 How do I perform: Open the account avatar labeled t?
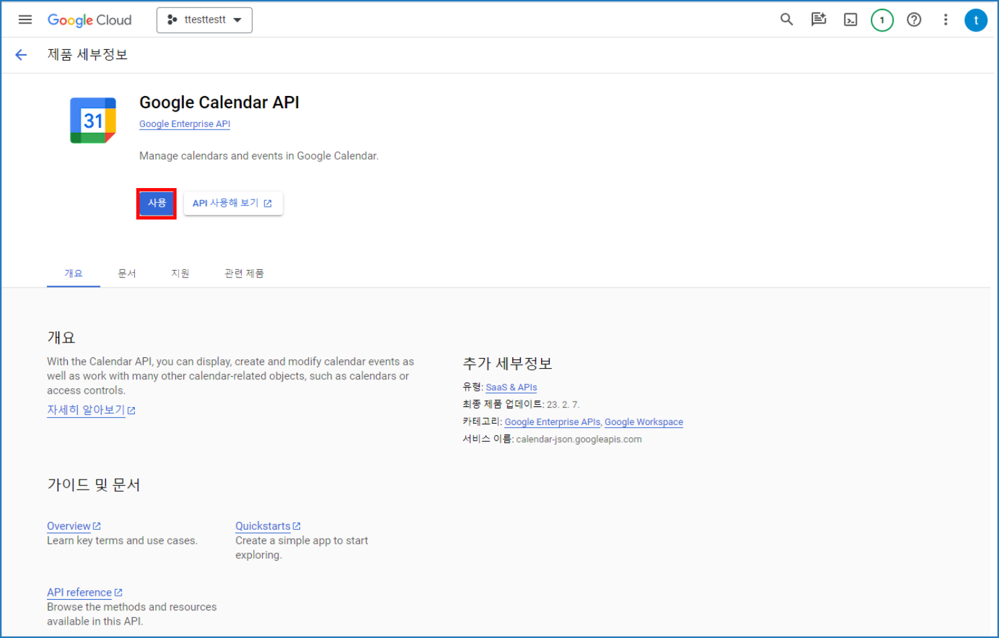[x=976, y=19]
